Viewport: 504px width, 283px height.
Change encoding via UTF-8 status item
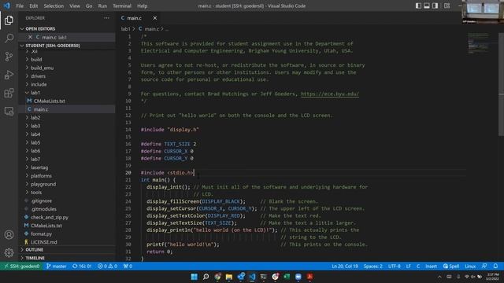point(394,266)
